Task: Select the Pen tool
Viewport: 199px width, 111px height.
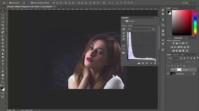Action: (x=2, y=61)
